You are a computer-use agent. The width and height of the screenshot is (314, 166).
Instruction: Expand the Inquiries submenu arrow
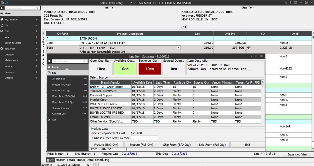[37, 66]
